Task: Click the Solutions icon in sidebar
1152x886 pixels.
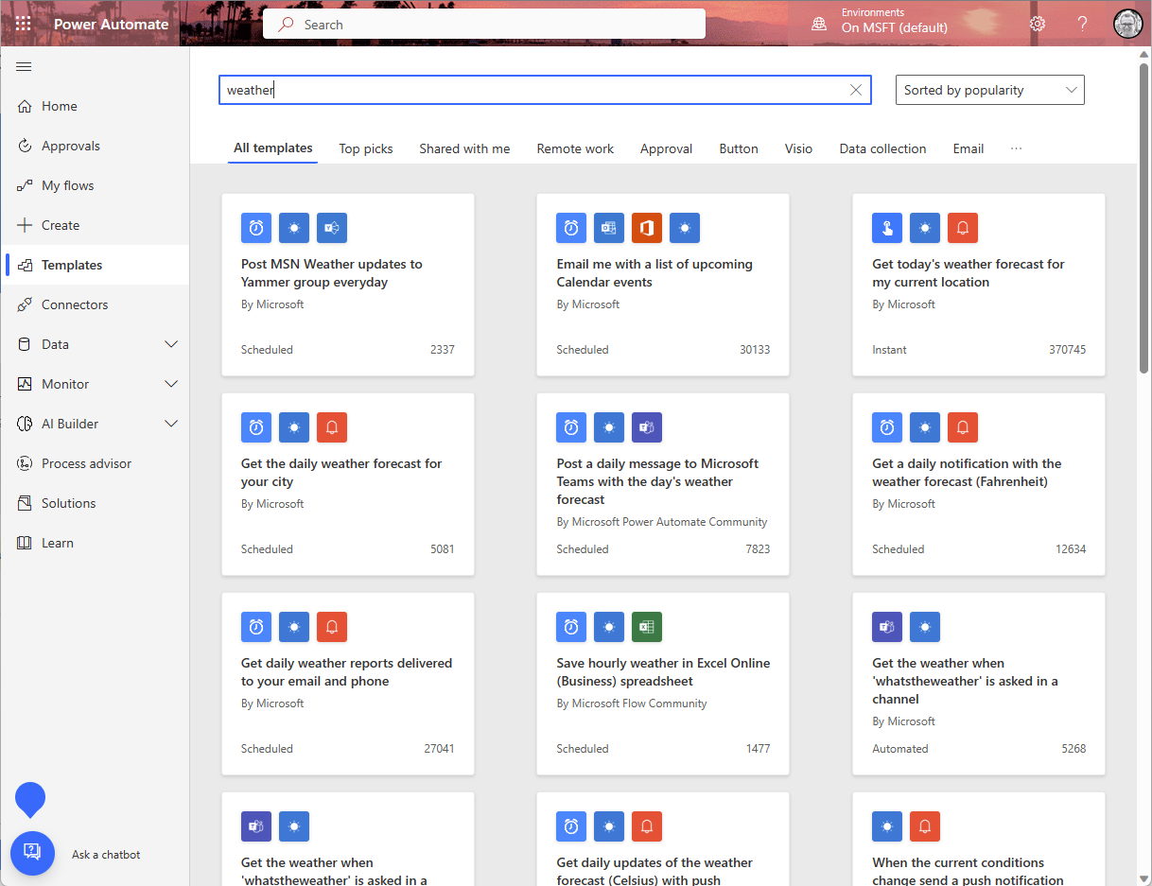Action: 25,503
